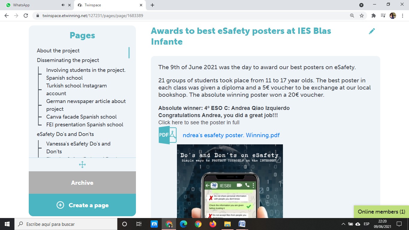Bookmark this page with star icon
The width and height of the screenshot is (409, 230).
pos(362,16)
